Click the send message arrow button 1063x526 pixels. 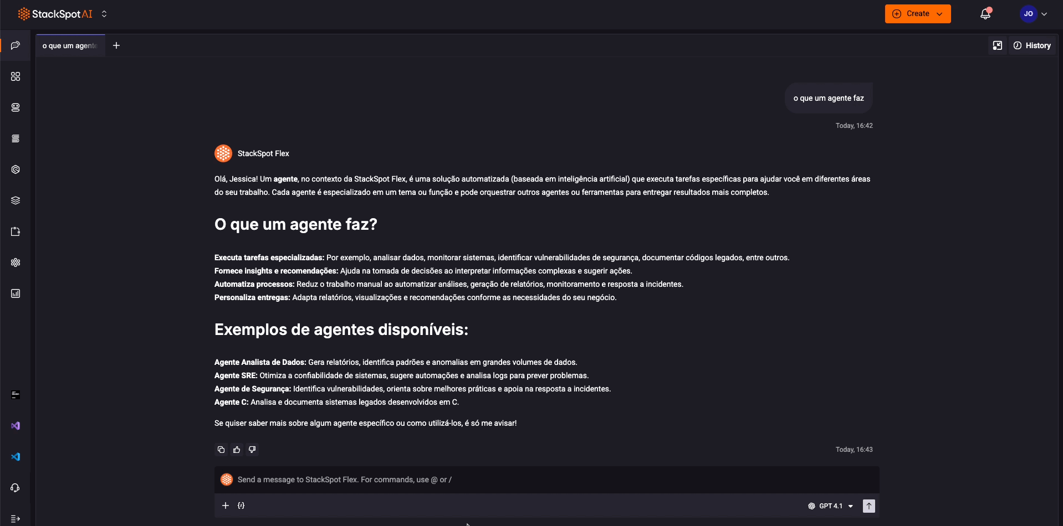pyautogui.click(x=868, y=506)
